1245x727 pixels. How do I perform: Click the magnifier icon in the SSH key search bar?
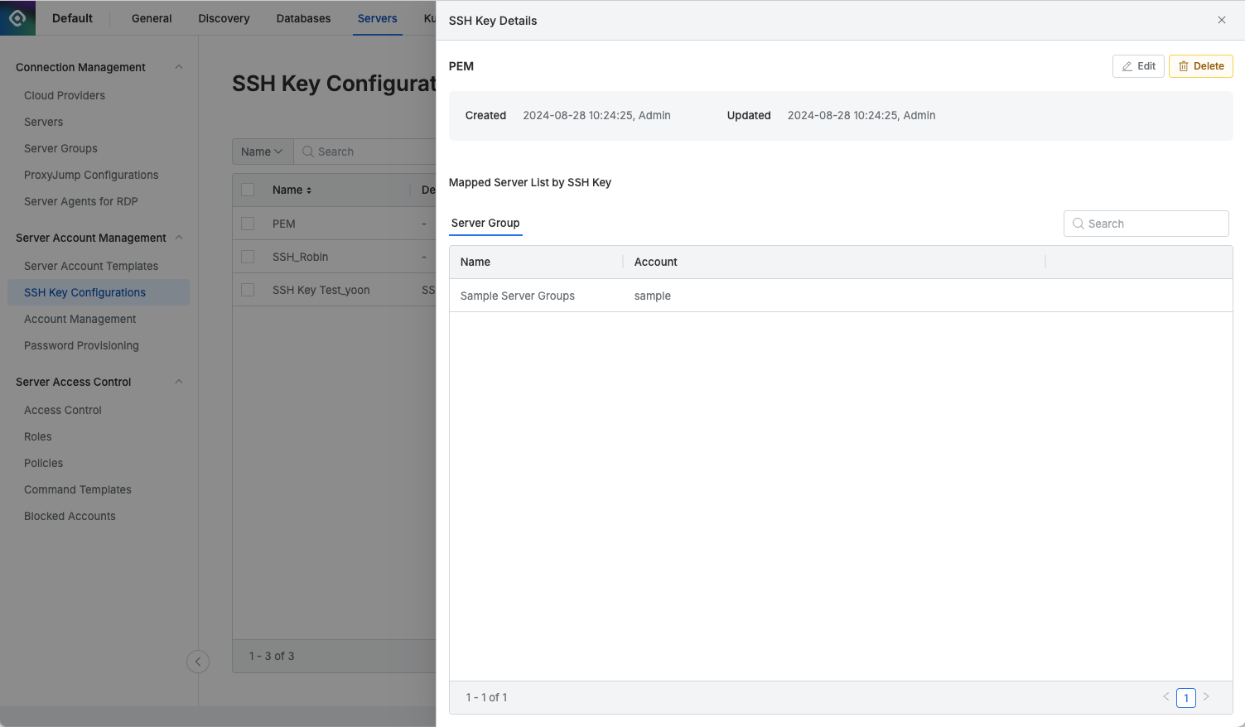click(x=306, y=152)
